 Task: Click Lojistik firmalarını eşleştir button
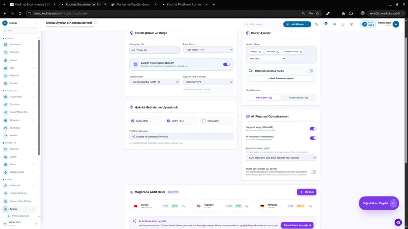[281, 78]
